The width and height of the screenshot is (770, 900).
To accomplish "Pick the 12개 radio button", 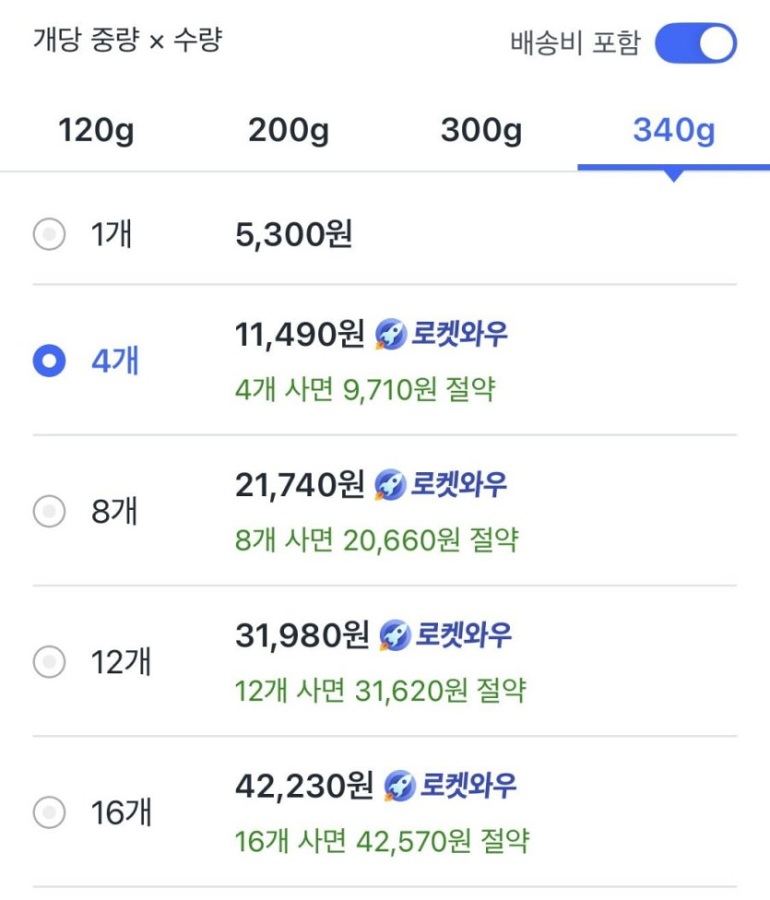I will tap(49, 661).
